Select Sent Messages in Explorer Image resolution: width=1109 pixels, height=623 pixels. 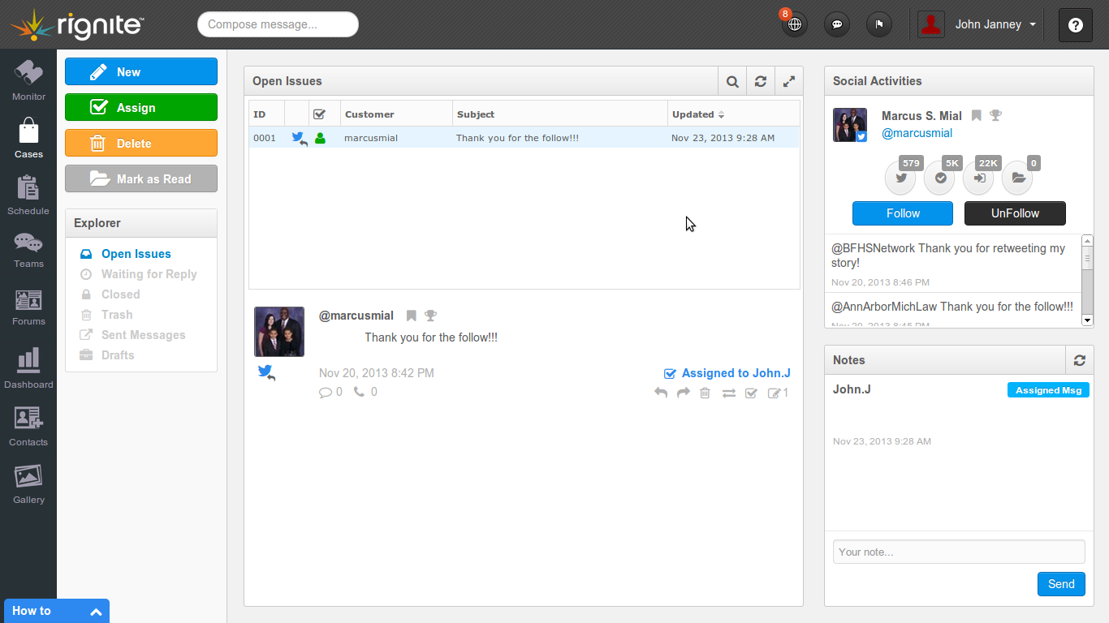pyautogui.click(x=143, y=335)
